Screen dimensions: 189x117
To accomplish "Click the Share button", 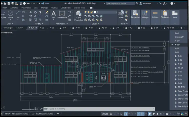I will click(45, 3).
